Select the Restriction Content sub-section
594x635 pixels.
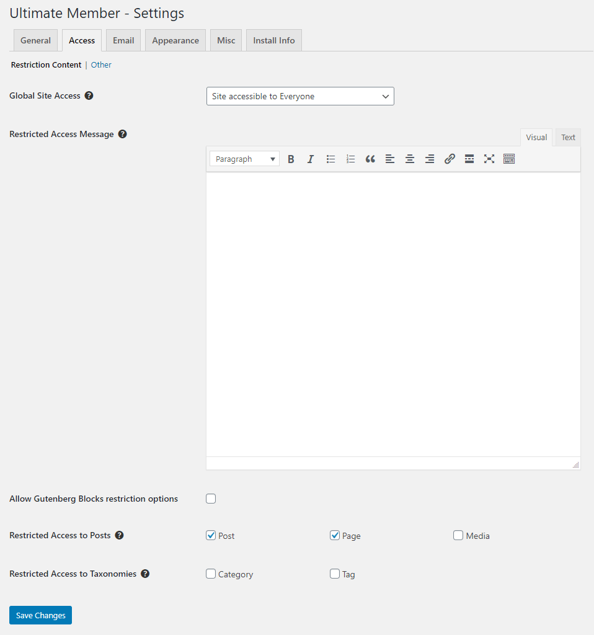46,64
